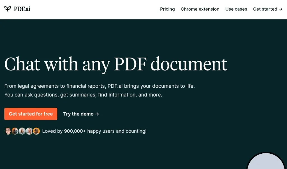Select the middle avatar with white-haired person
Screen dimensions: 287x169
click(x=22, y=131)
